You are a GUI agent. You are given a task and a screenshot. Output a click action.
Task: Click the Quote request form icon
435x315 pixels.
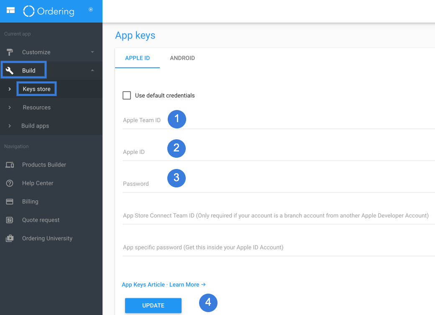tap(10, 220)
